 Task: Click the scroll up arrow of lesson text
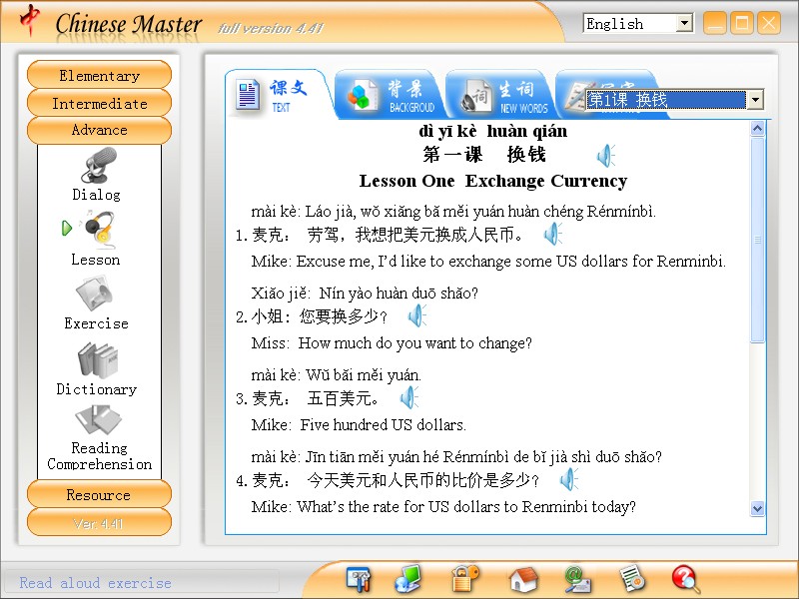coord(757,129)
